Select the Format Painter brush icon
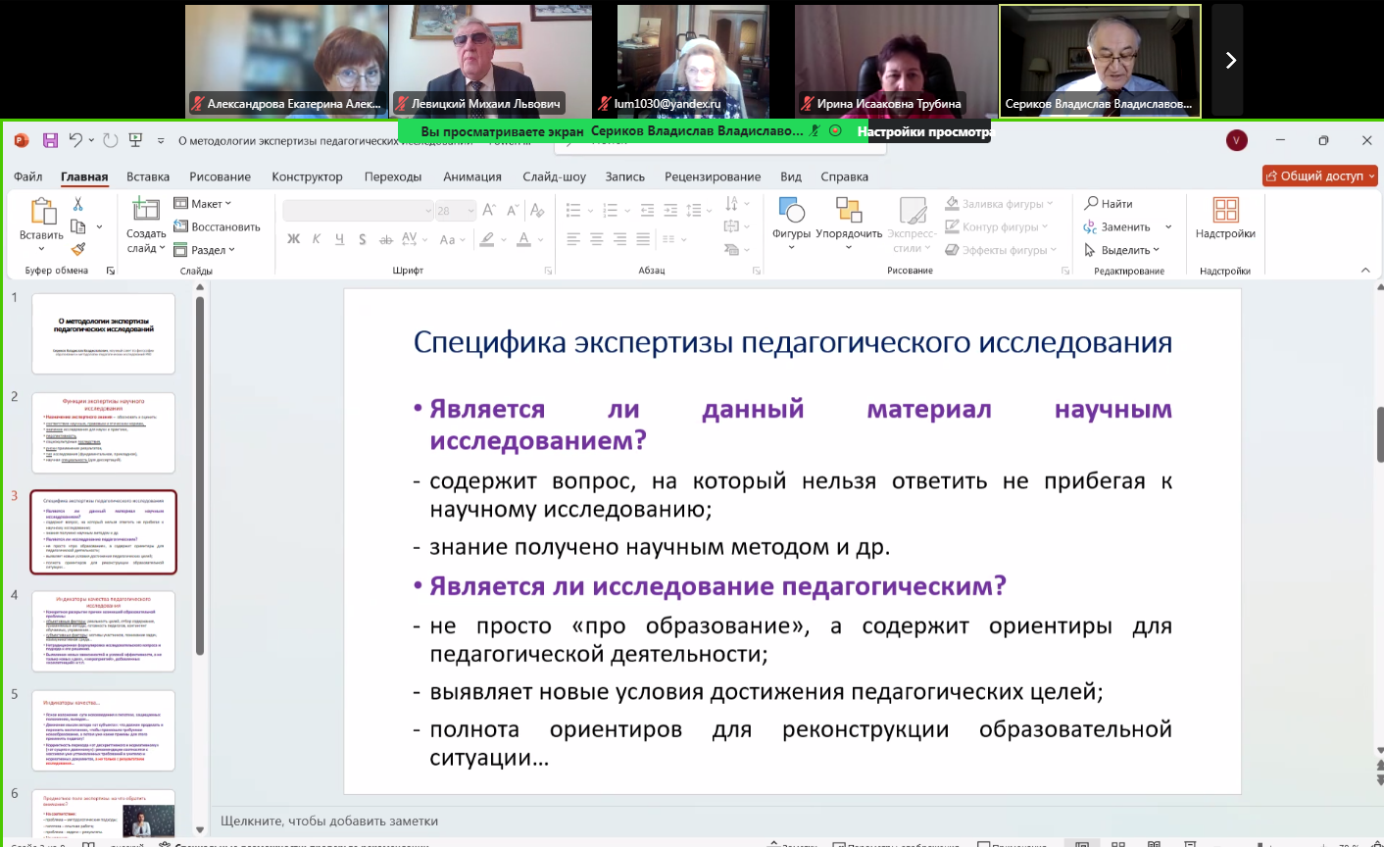 (x=78, y=249)
